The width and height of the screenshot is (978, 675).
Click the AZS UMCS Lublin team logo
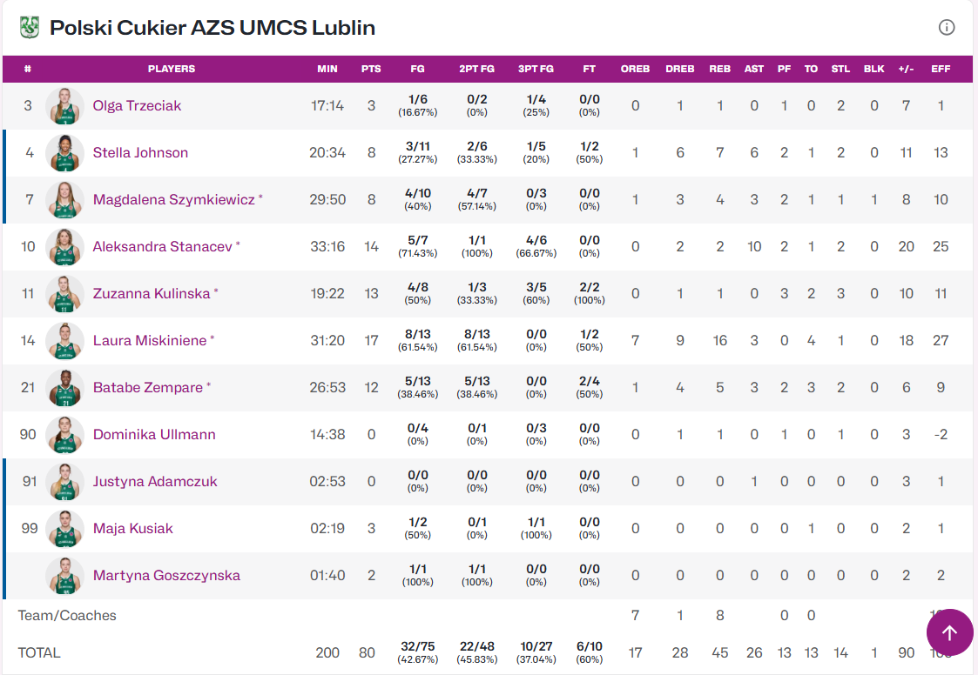pyautogui.click(x=30, y=28)
